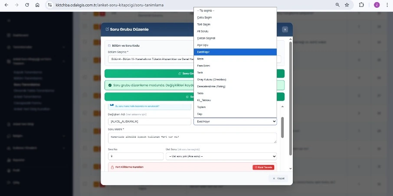393x196 pixels.
Task: Click the browser home icon
Action: coord(37,5)
